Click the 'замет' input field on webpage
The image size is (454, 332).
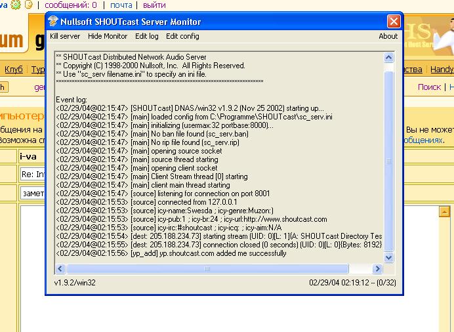click(x=33, y=193)
